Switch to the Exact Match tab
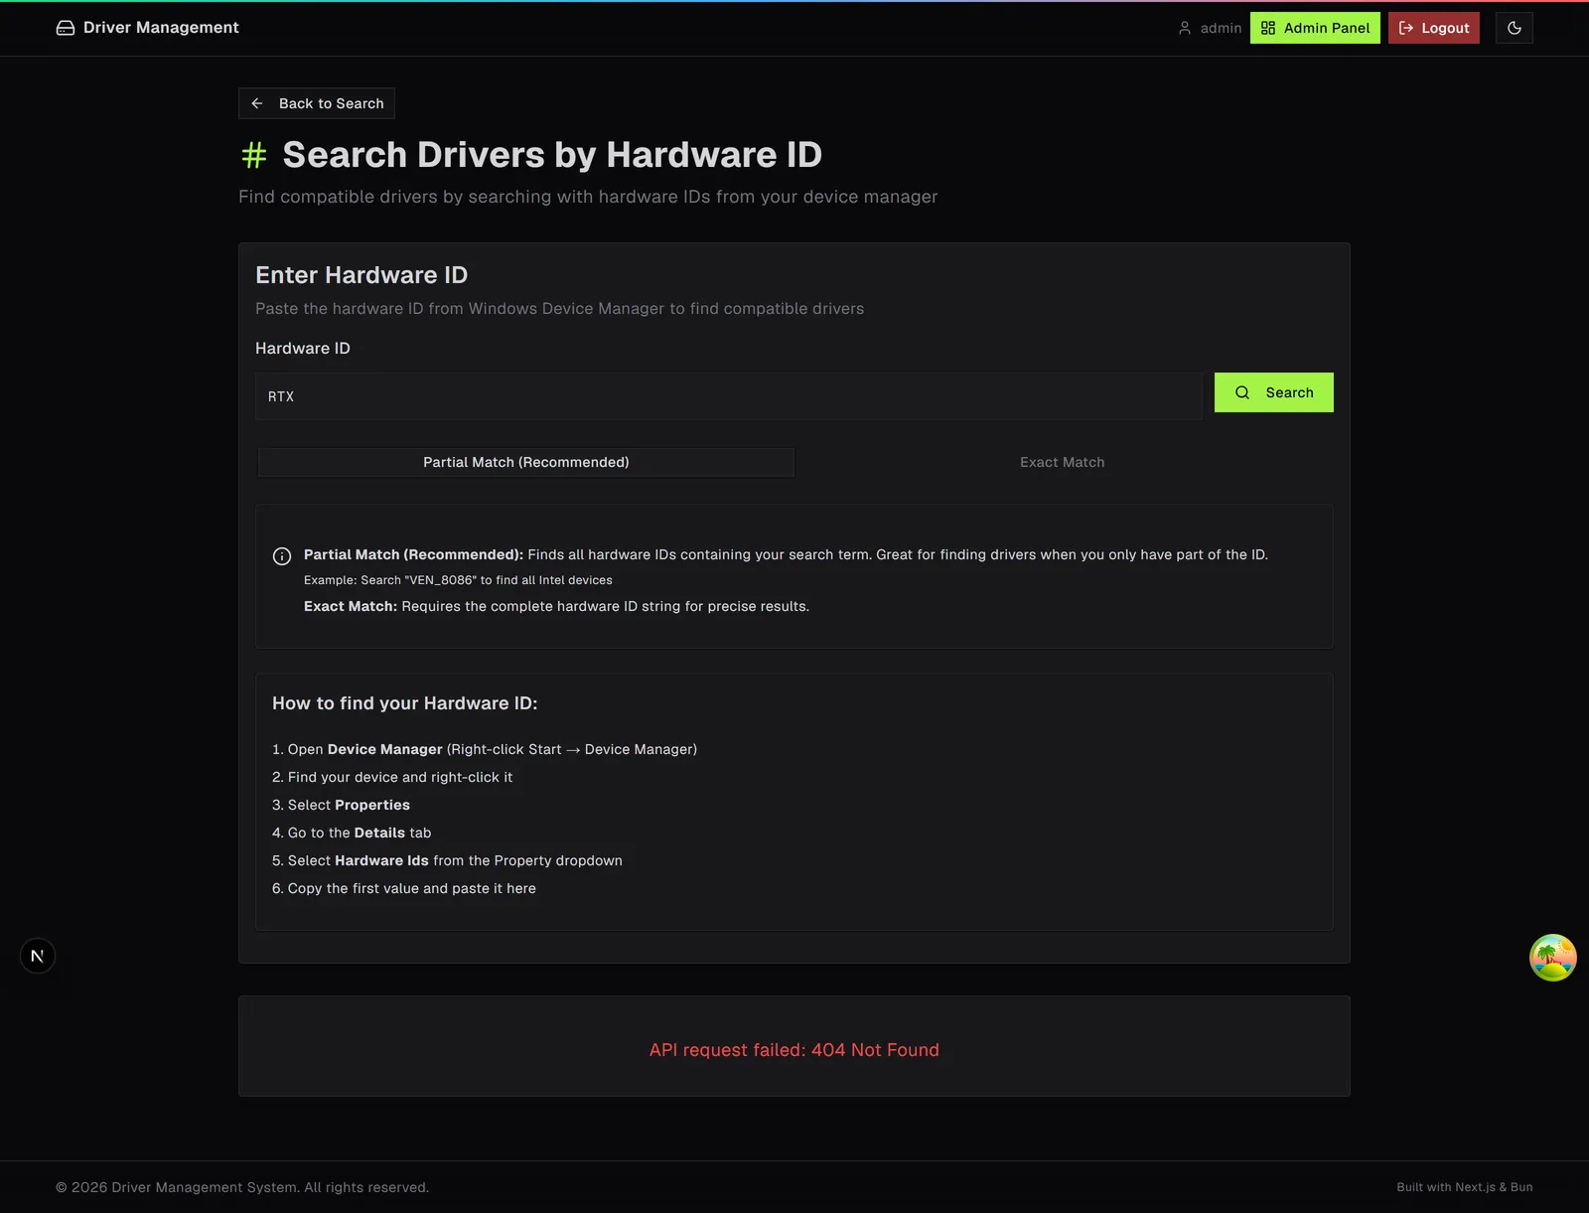 (1062, 462)
